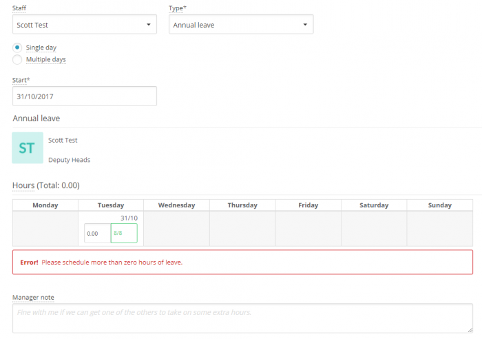482x339 pixels.
Task: Click the ST avatar thumbnail
Action: pos(28,148)
